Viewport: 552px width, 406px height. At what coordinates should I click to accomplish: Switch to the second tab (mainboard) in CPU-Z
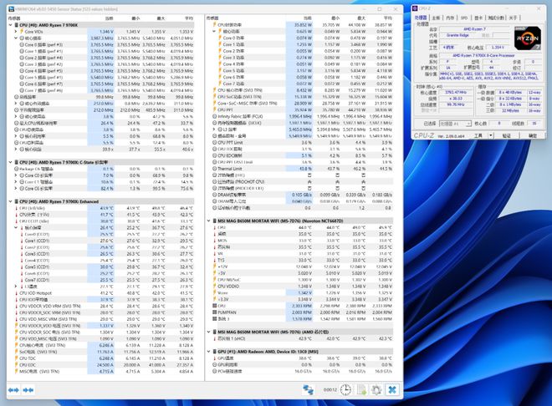tap(437, 17)
